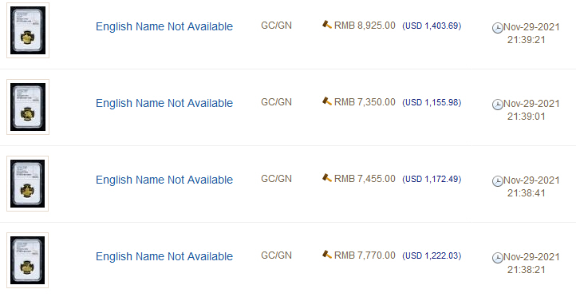Click the gavel icon beside RMB 7,770.00
This screenshot has height=297, width=576.
326,255
